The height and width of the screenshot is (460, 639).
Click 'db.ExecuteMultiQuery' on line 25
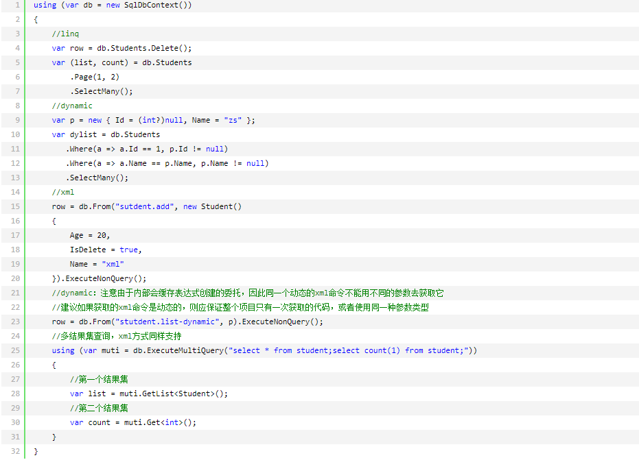click(178, 350)
